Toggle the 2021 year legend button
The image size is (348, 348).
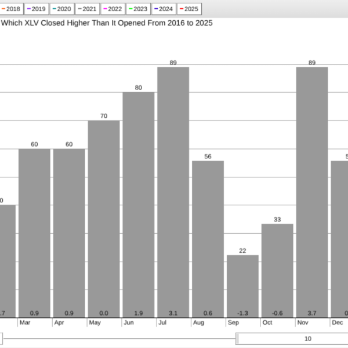click(x=88, y=9)
